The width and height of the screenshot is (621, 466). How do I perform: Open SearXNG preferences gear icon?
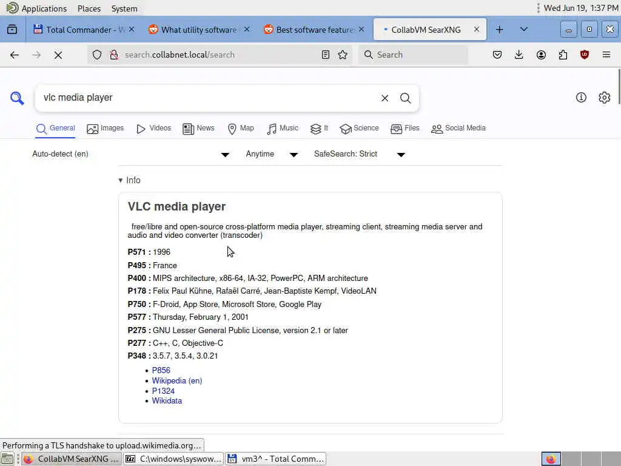605,98
